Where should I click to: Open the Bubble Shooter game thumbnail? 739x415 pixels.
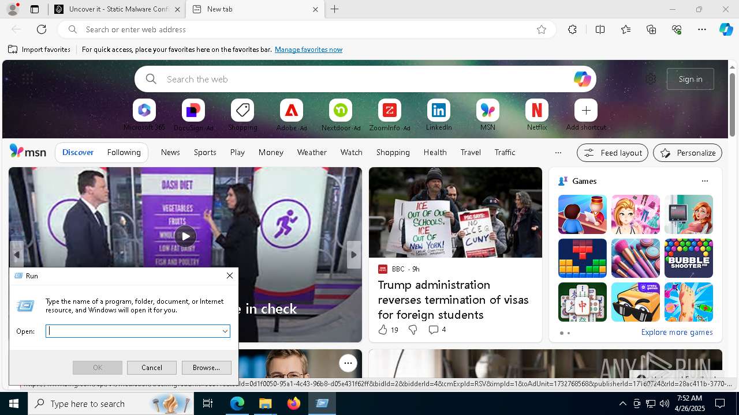pyautogui.click(x=688, y=258)
